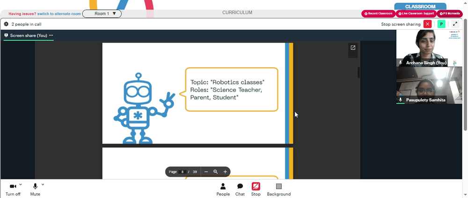Screen dimensions: 468x198
Task: Click the green P participant avatar
Action: (441, 24)
